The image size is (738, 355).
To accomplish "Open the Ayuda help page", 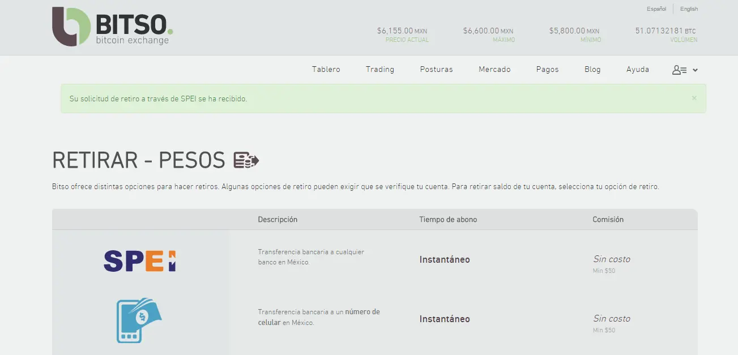I will [x=638, y=69].
